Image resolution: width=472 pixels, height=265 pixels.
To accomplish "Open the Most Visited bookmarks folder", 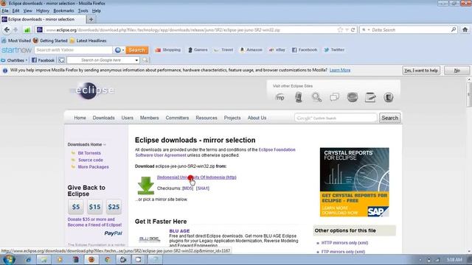I will point(16,40).
